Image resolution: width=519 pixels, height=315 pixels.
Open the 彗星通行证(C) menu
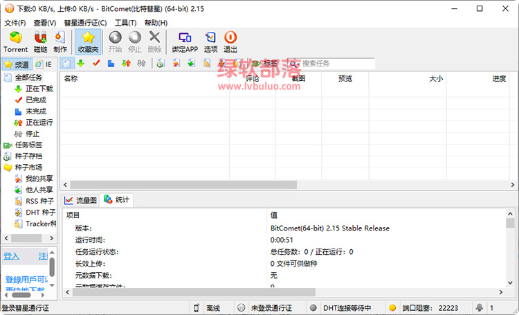click(85, 23)
